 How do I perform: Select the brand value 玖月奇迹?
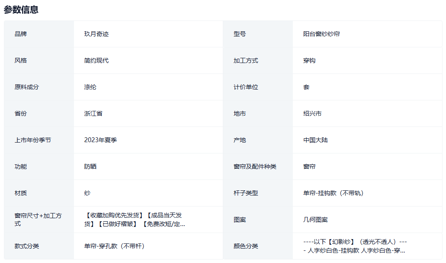pos(96,34)
